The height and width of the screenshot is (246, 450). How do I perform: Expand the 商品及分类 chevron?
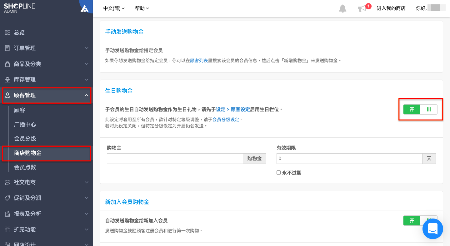pyautogui.click(x=87, y=64)
